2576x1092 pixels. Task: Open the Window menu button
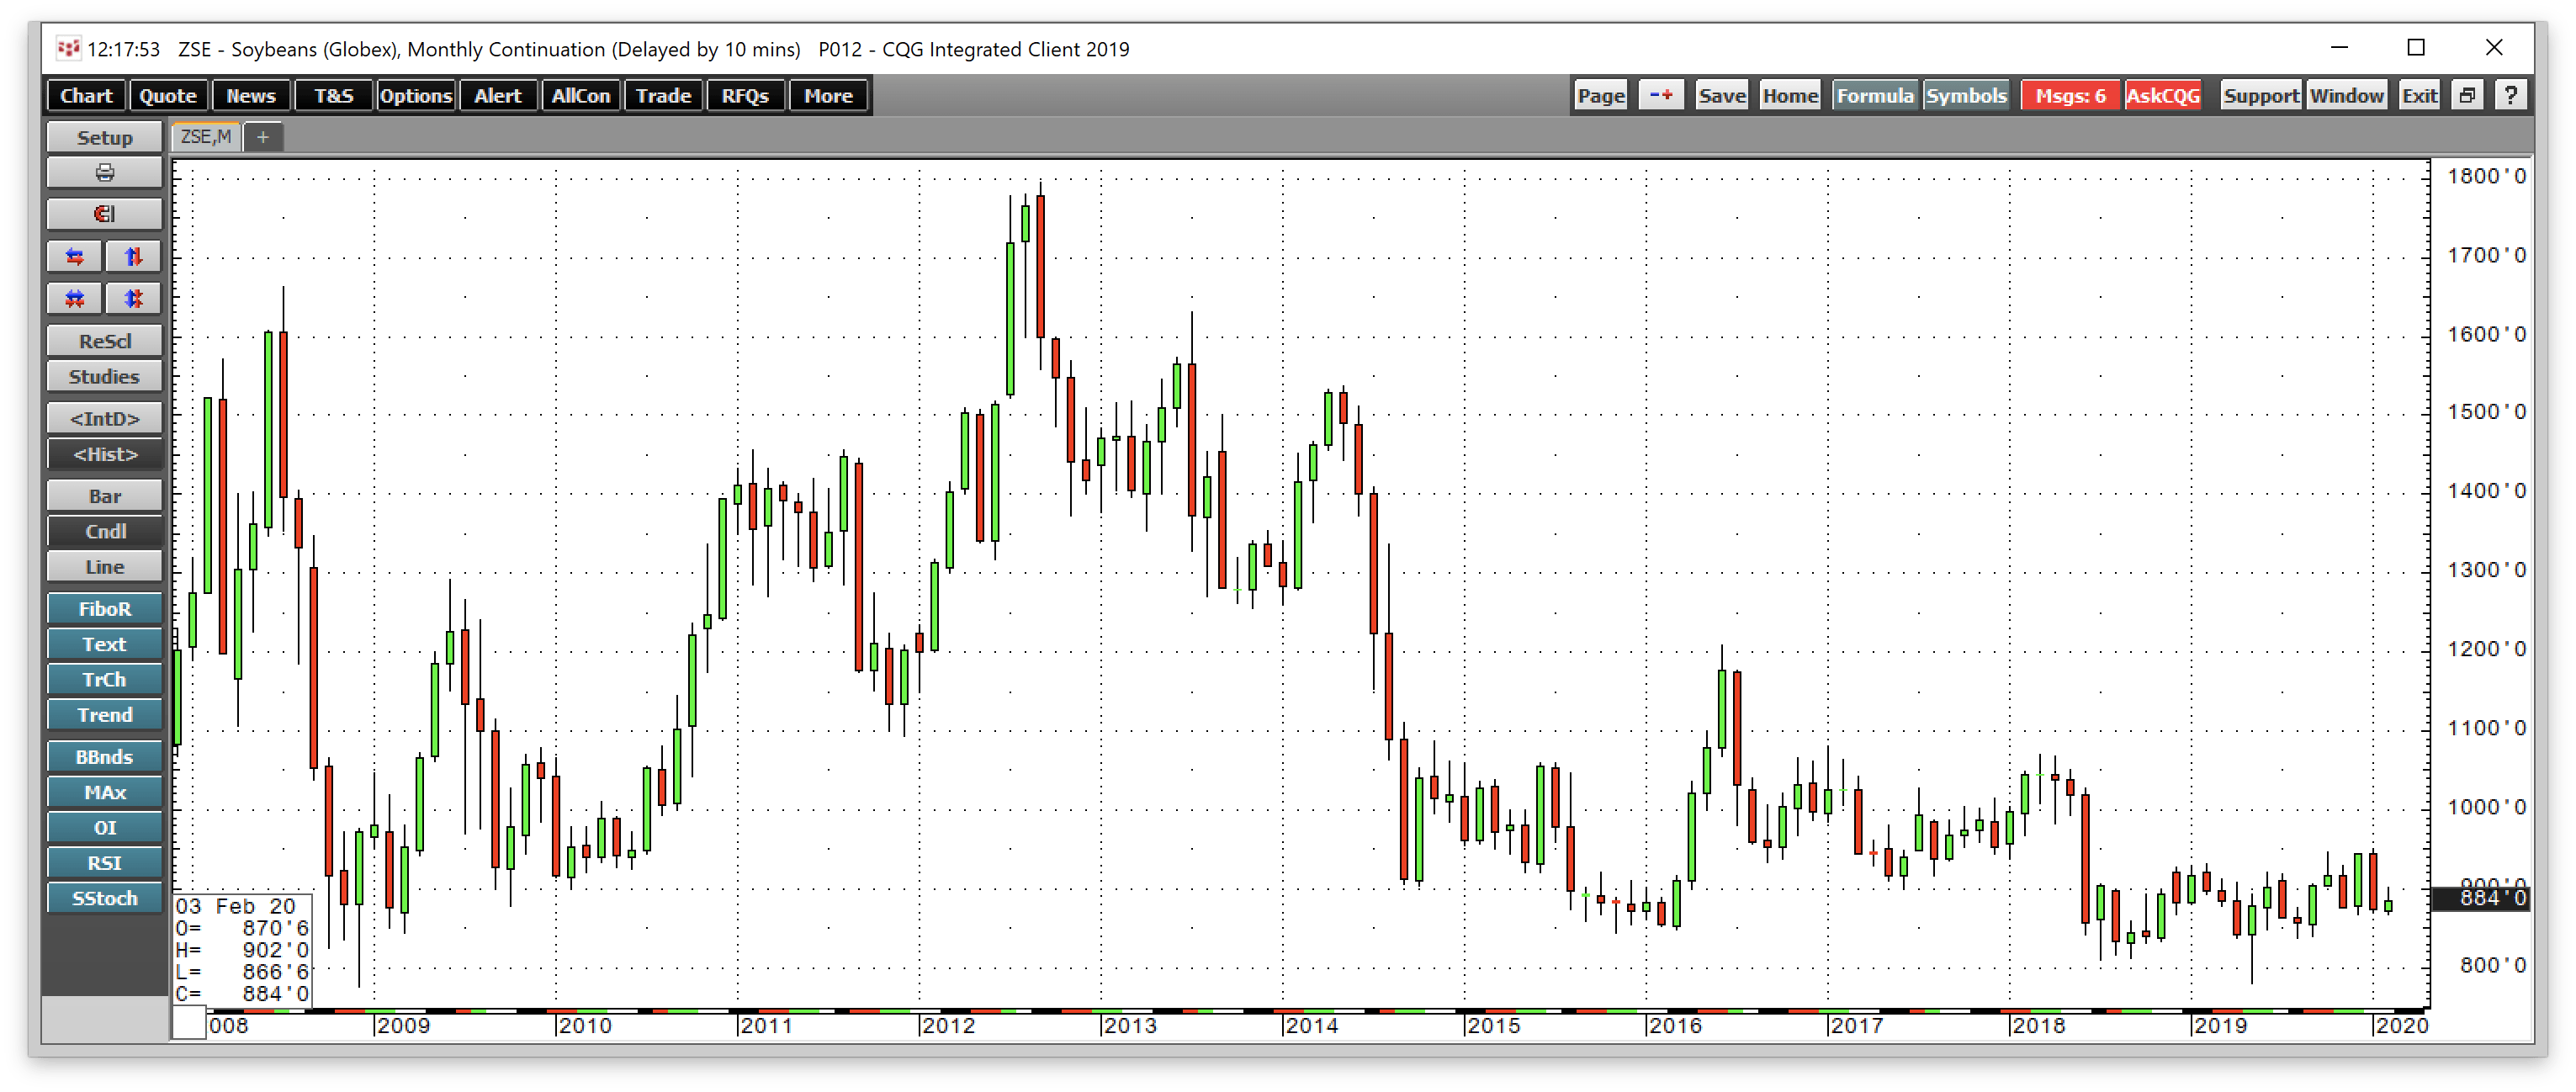pyautogui.click(x=2347, y=96)
